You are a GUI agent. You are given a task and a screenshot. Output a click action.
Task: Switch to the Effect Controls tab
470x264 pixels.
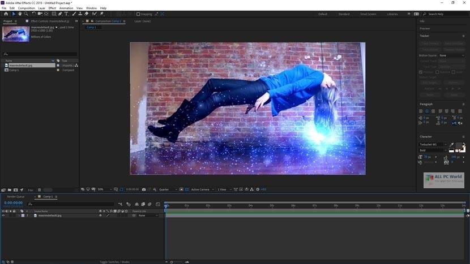tap(50, 21)
